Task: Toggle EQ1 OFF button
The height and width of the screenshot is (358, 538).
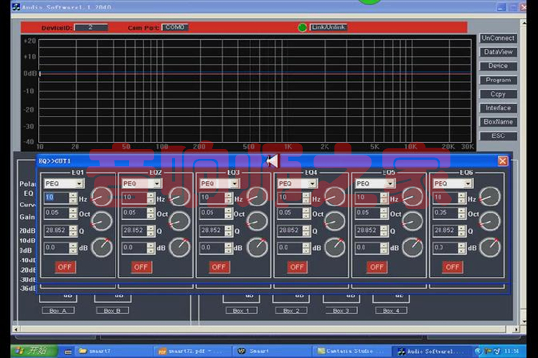Action: tap(65, 267)
